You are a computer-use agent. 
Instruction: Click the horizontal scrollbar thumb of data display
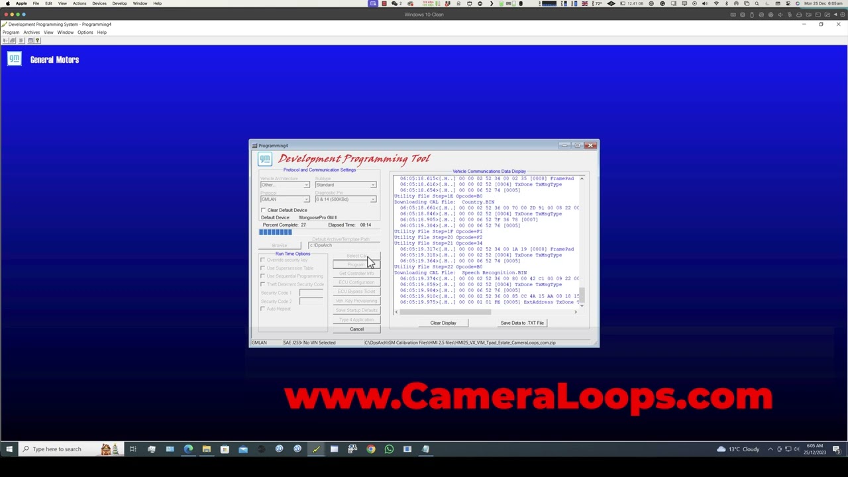(x=446, y=311)
